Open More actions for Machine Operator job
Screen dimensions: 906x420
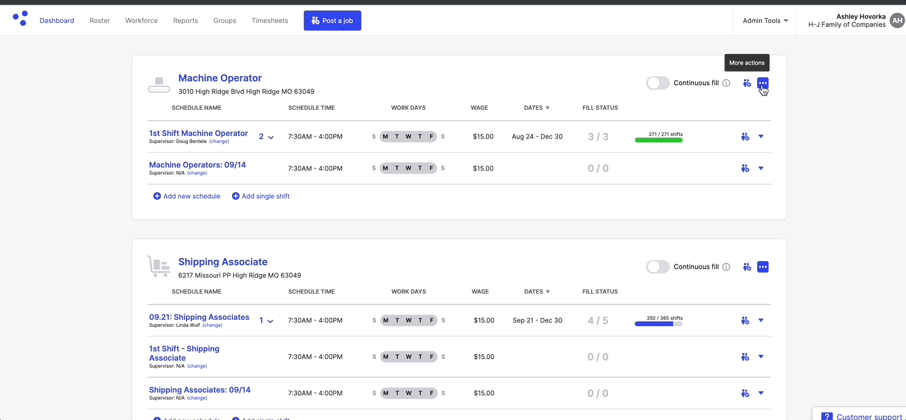[763, 83]
